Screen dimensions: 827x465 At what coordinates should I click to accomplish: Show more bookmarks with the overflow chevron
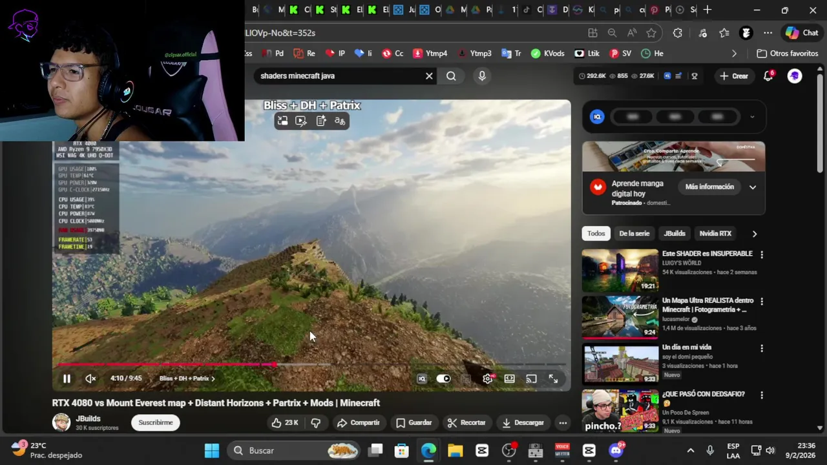pyautogui.click(x=734, y=54)
